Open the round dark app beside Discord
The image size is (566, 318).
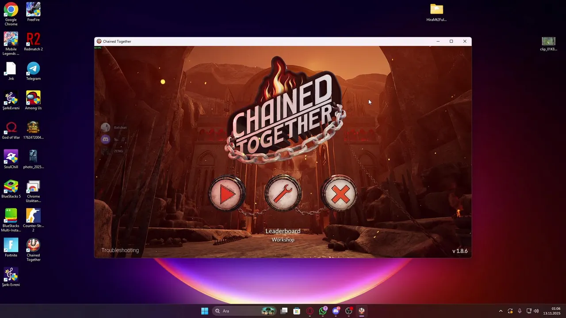349,311
